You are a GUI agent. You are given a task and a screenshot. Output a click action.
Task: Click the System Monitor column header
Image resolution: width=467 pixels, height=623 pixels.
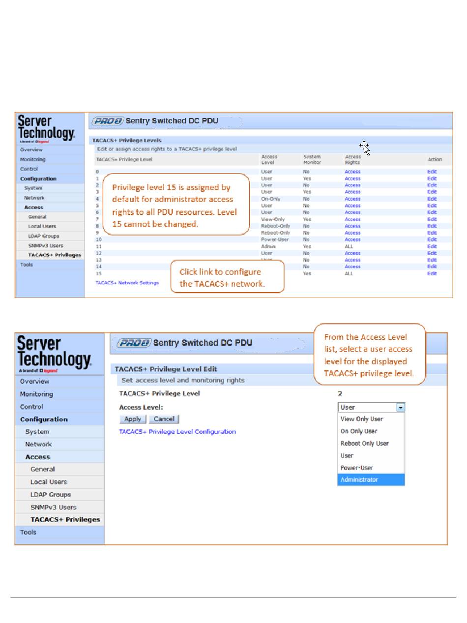click(x=312, y=159)
